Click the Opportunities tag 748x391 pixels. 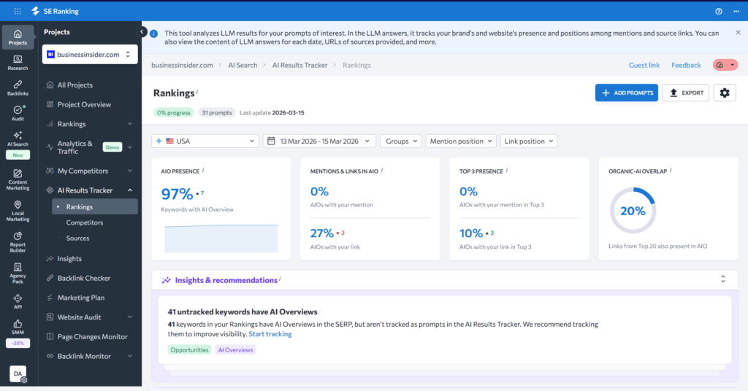pos(189,349)
